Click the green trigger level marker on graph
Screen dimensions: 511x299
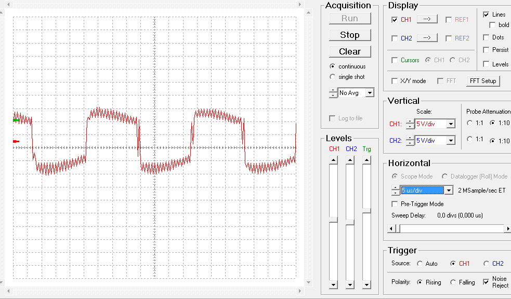(16, 120)
